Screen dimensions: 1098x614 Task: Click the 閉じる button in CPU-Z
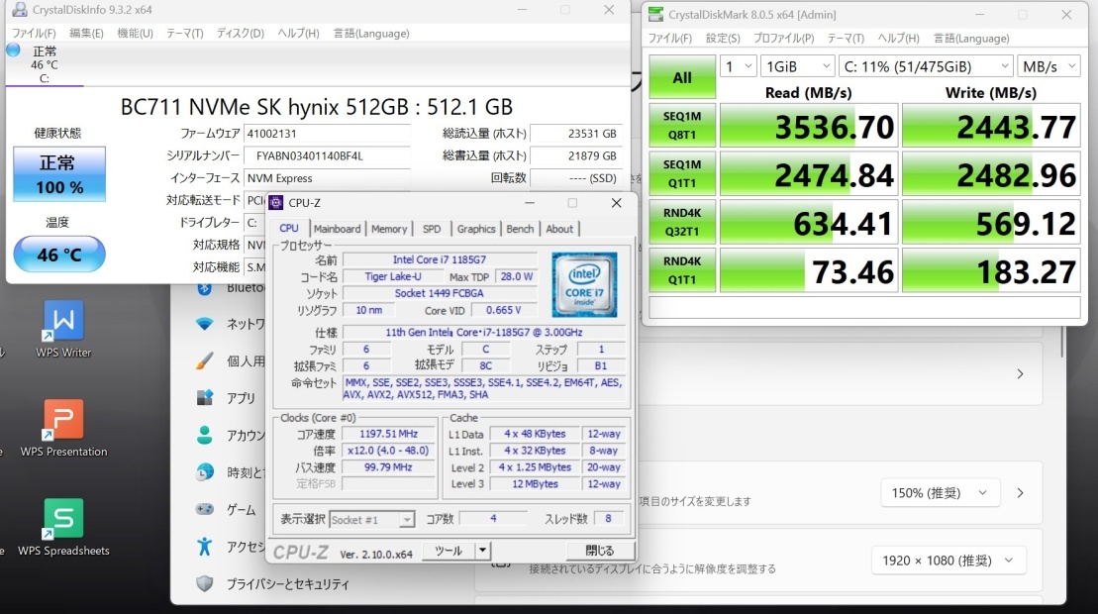tap(599, 551)
